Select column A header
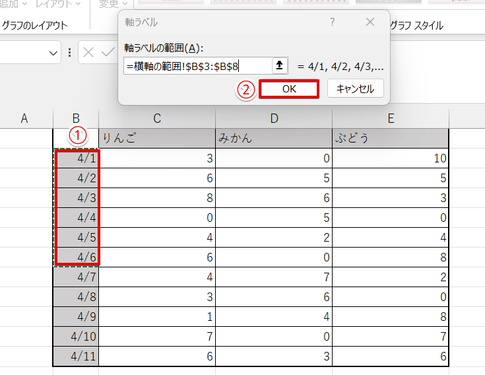485x375 pixels. [25, 118]
